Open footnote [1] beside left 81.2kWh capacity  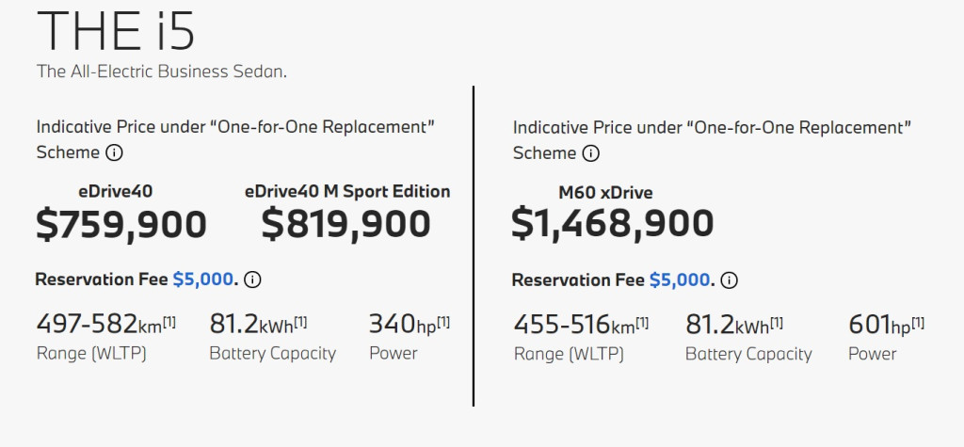[x=300, y=322]
